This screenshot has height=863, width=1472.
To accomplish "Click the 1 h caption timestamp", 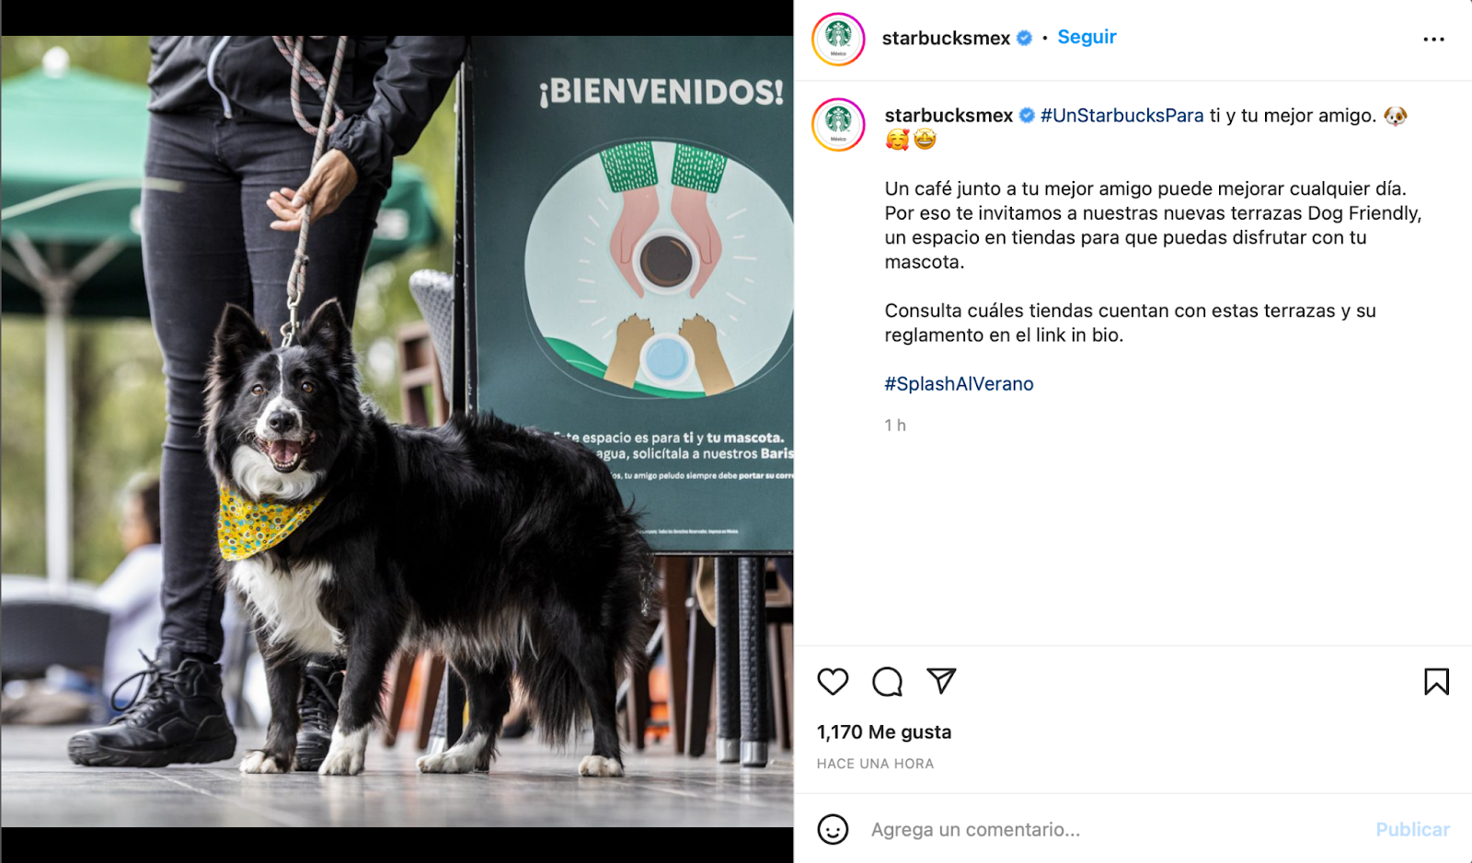I will click(x=895, y=426).
